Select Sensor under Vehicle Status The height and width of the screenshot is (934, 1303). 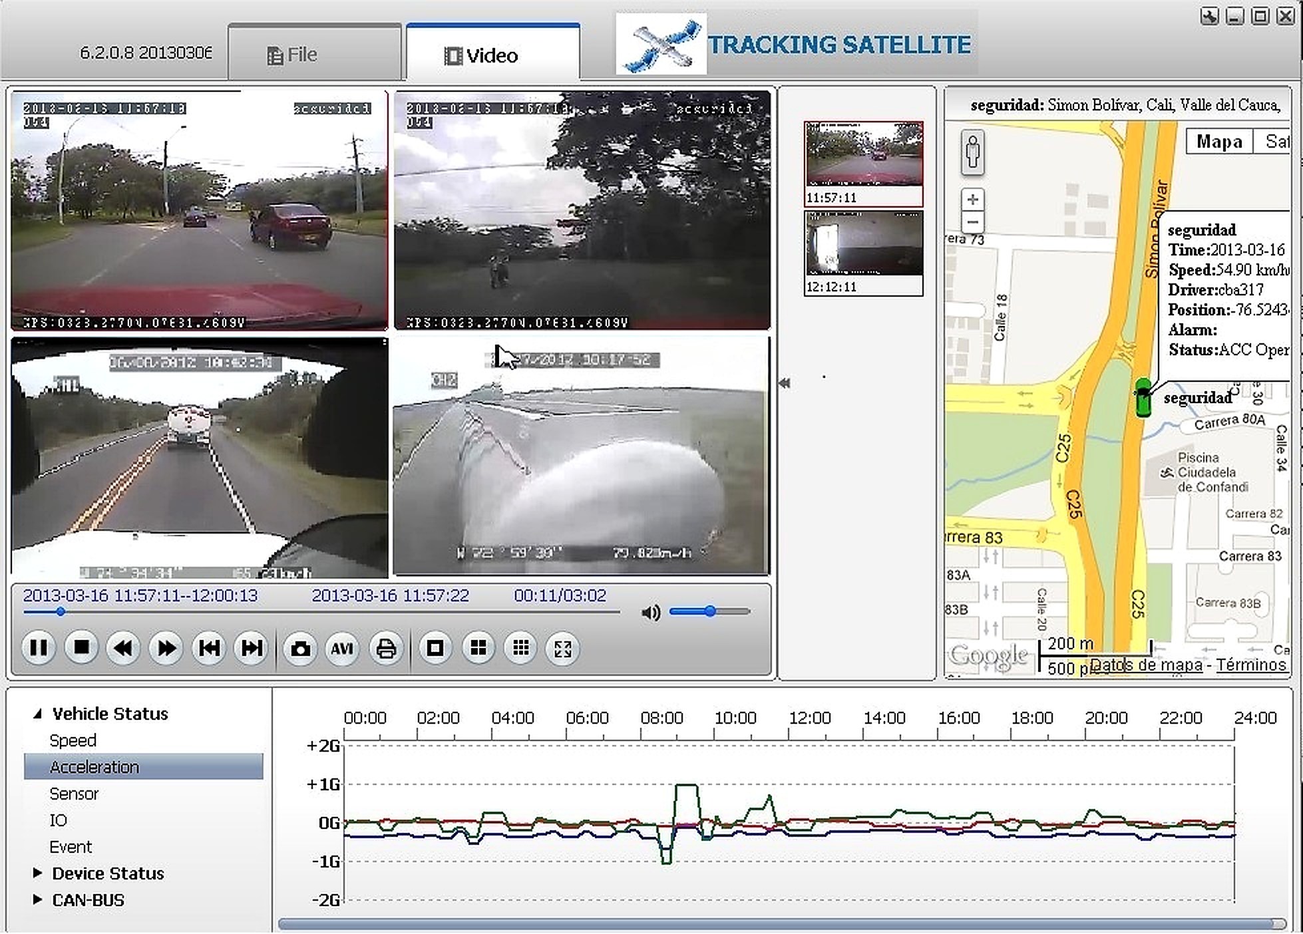pos(74,794)
